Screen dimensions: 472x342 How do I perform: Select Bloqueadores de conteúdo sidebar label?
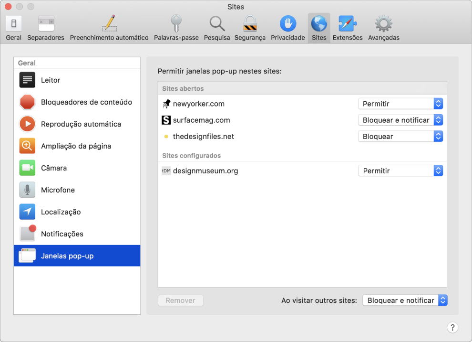87,102
